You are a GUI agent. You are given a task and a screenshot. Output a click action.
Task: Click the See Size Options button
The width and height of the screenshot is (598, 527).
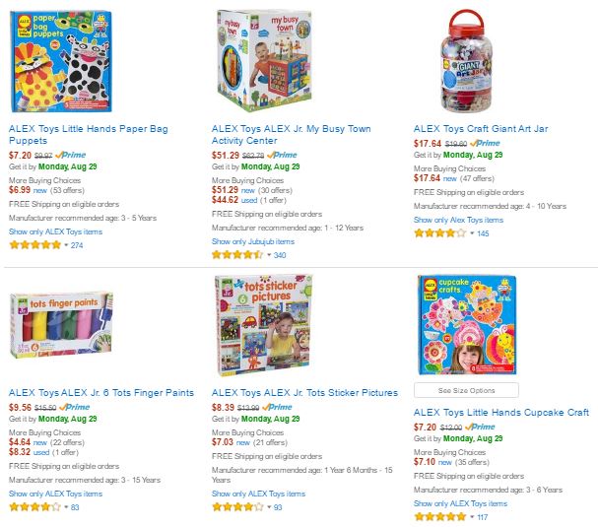click(466, 390)
